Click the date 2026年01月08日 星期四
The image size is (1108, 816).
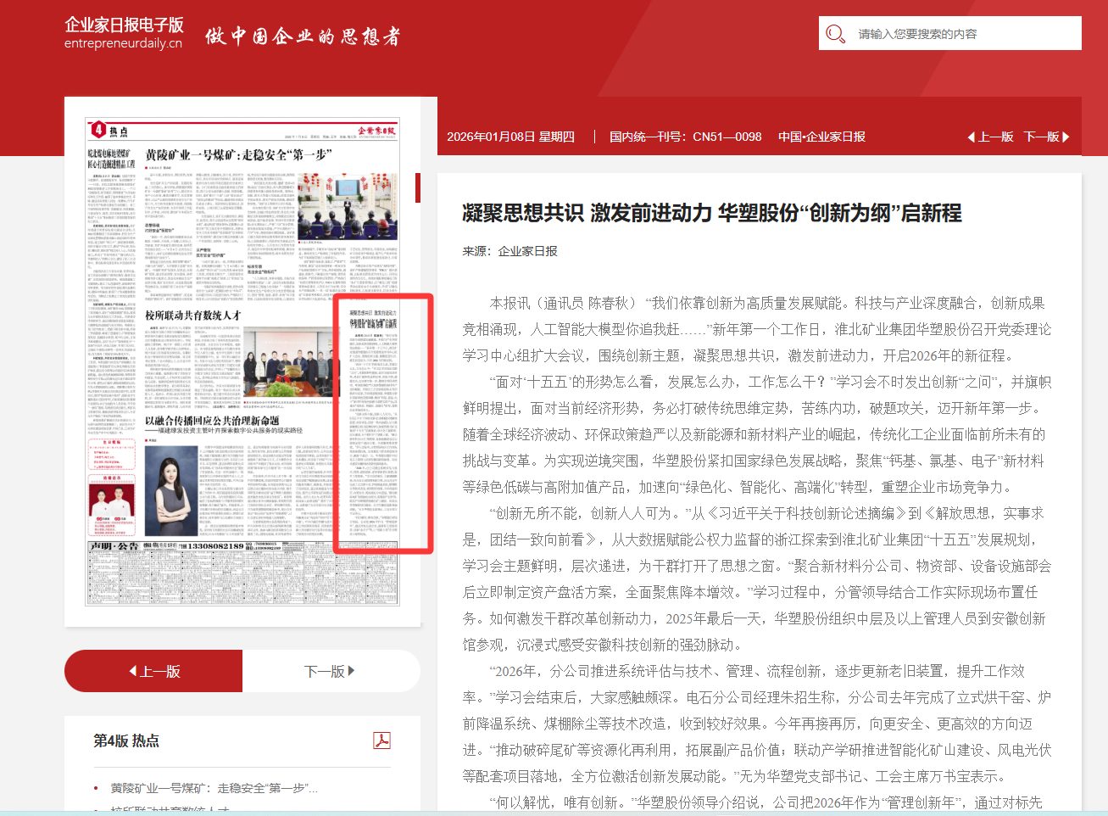point(510,137)
